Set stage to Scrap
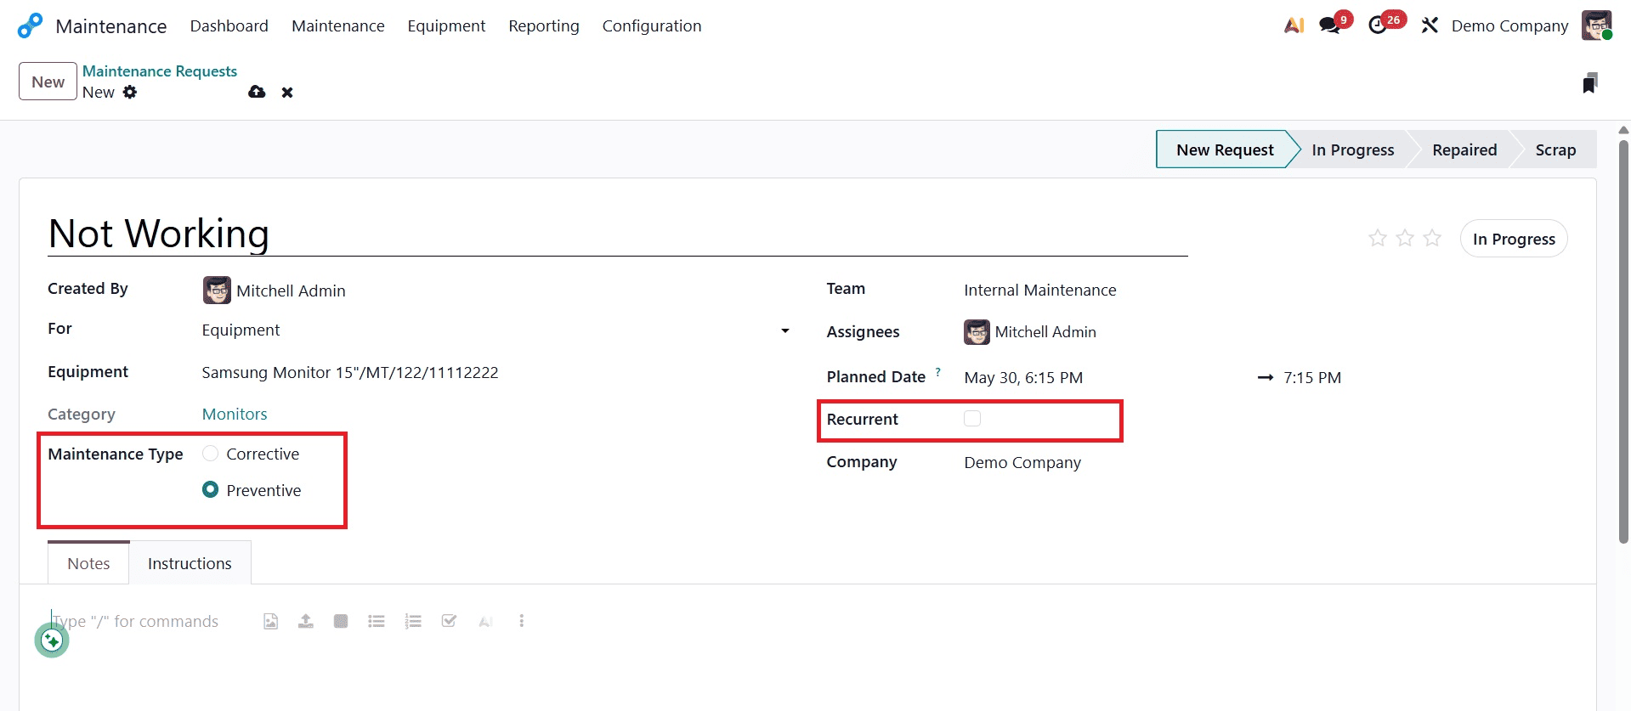 1555,150
